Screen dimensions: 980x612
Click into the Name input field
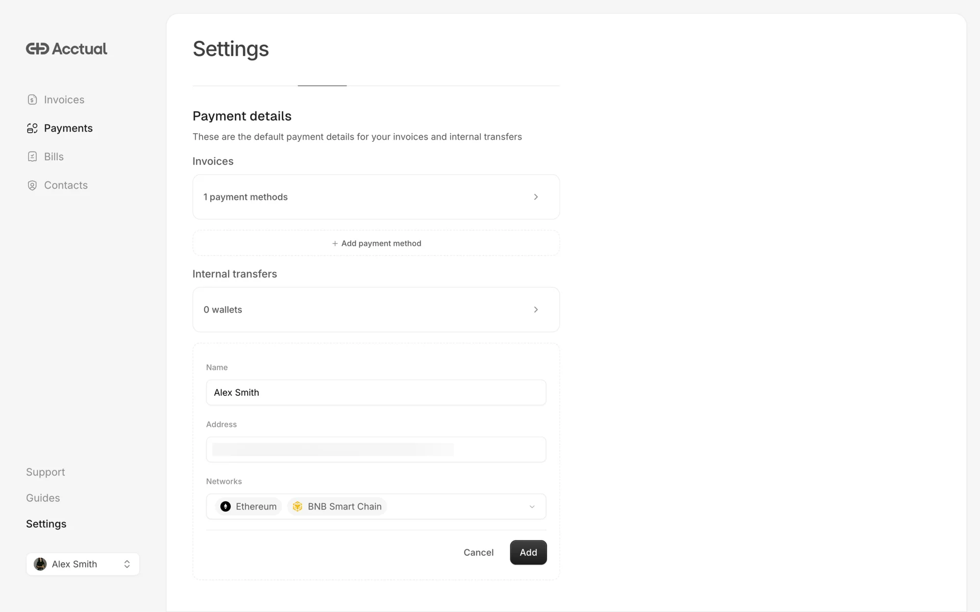[x=376, y=393]
